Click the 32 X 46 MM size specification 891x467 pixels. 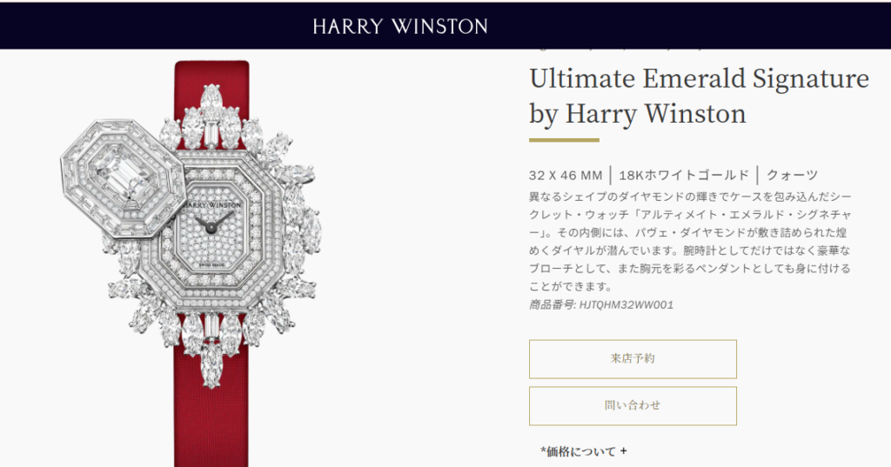pos(566,175)
